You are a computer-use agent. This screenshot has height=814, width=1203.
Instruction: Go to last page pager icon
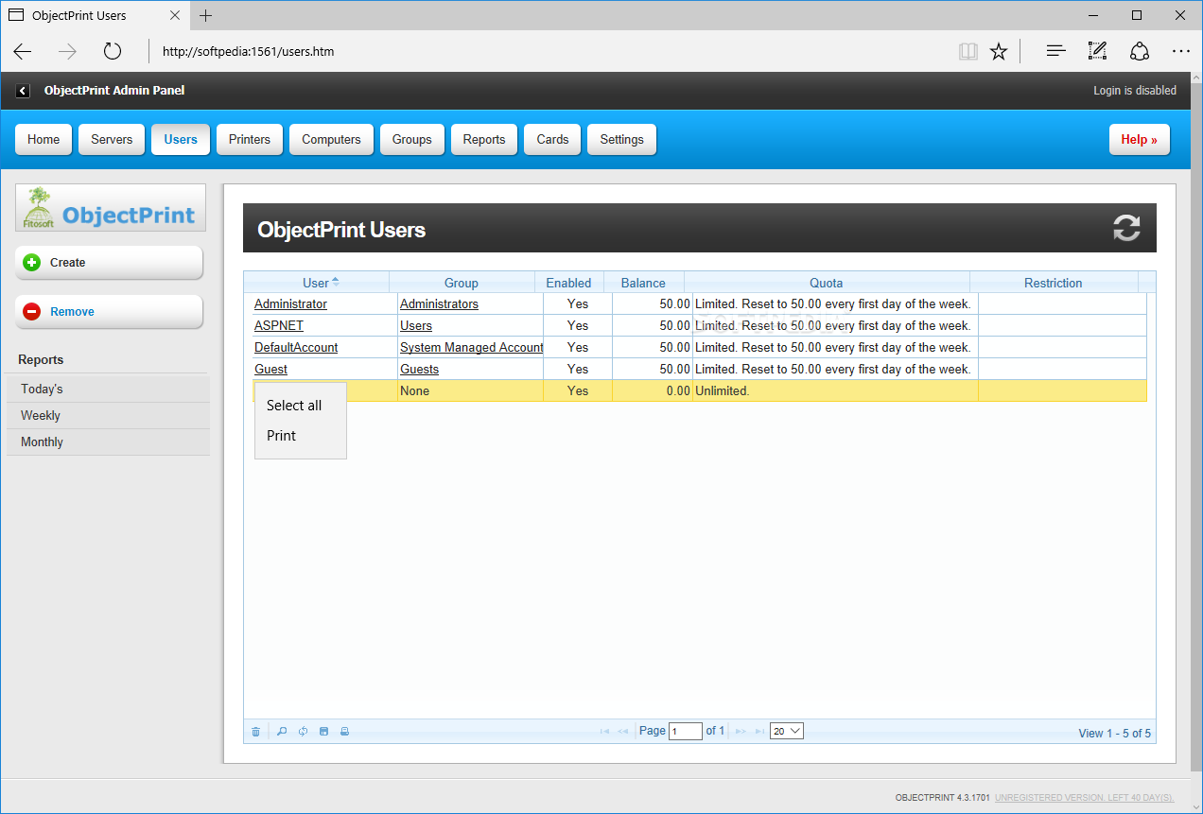(759, 731)
